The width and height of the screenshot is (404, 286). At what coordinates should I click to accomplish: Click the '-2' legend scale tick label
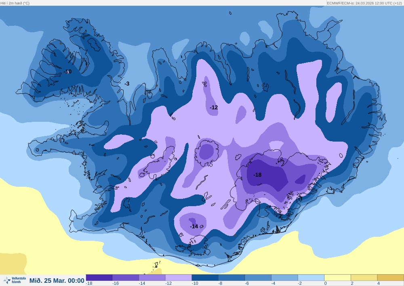click(x=300, y=283)
